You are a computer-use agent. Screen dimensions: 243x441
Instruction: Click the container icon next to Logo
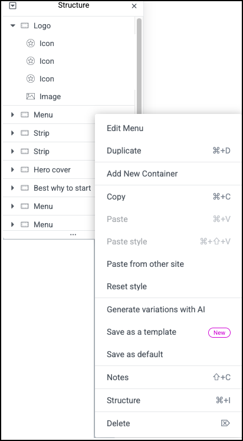pyautogui.click(x=25, y=26)
